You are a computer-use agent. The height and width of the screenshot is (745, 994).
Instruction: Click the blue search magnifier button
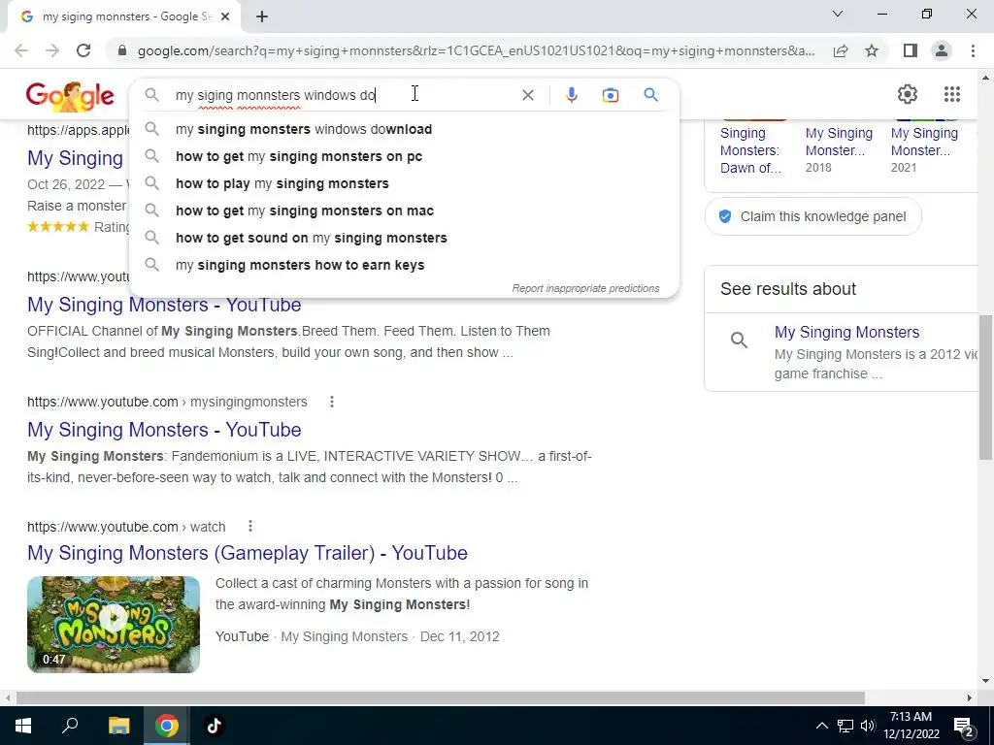point(650,95)
